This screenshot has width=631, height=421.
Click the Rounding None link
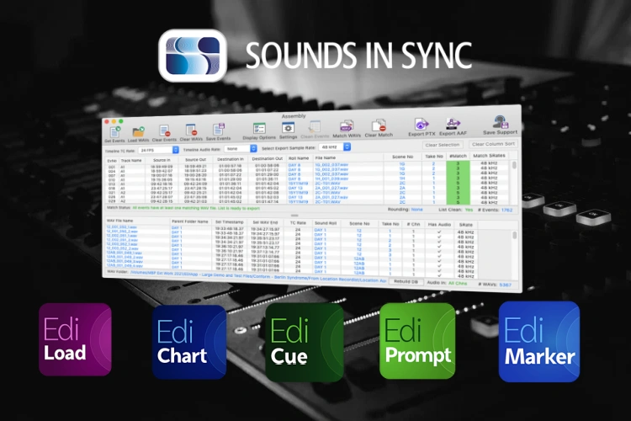(x=416, y=210)
